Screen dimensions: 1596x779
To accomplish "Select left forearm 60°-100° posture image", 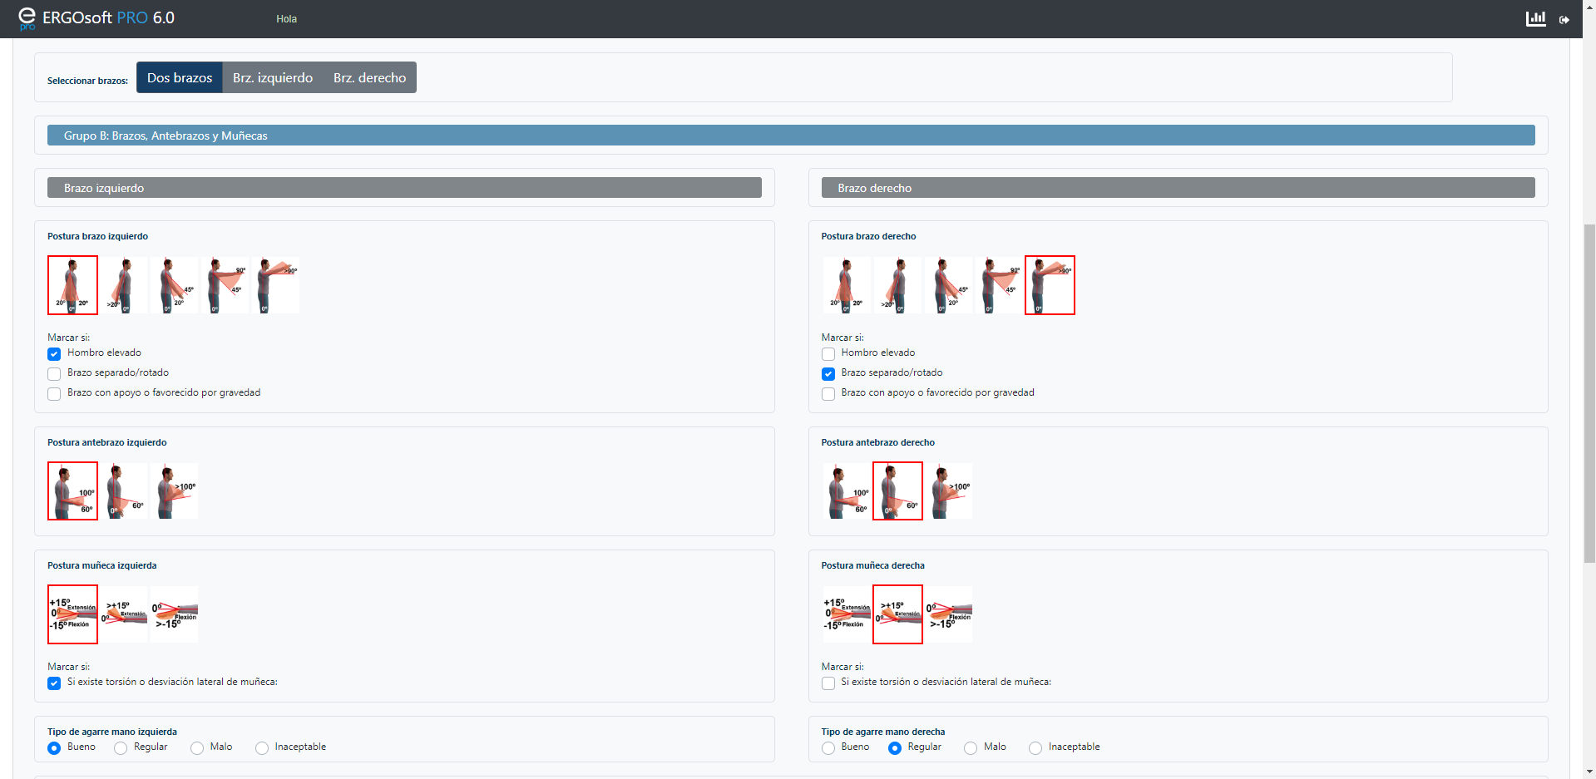I will 72,491.
